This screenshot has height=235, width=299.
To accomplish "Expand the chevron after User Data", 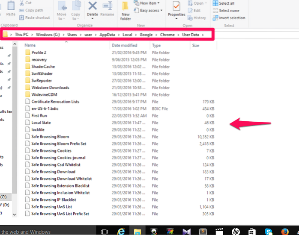I will tap(203, 35).
